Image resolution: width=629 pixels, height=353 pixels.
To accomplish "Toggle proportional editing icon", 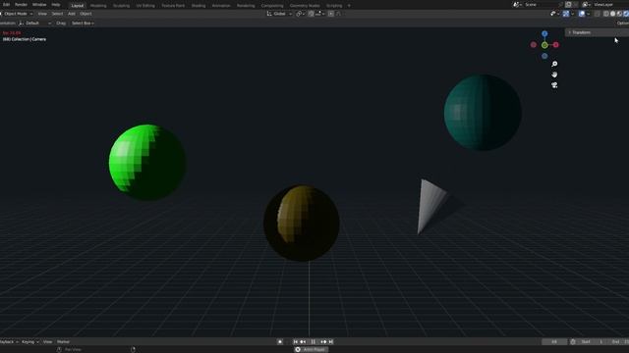I will pyautogui.click(x=331, y=14).
